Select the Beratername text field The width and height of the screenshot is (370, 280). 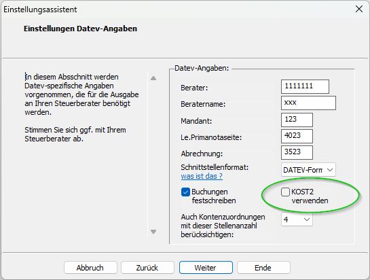pos(308,103)
